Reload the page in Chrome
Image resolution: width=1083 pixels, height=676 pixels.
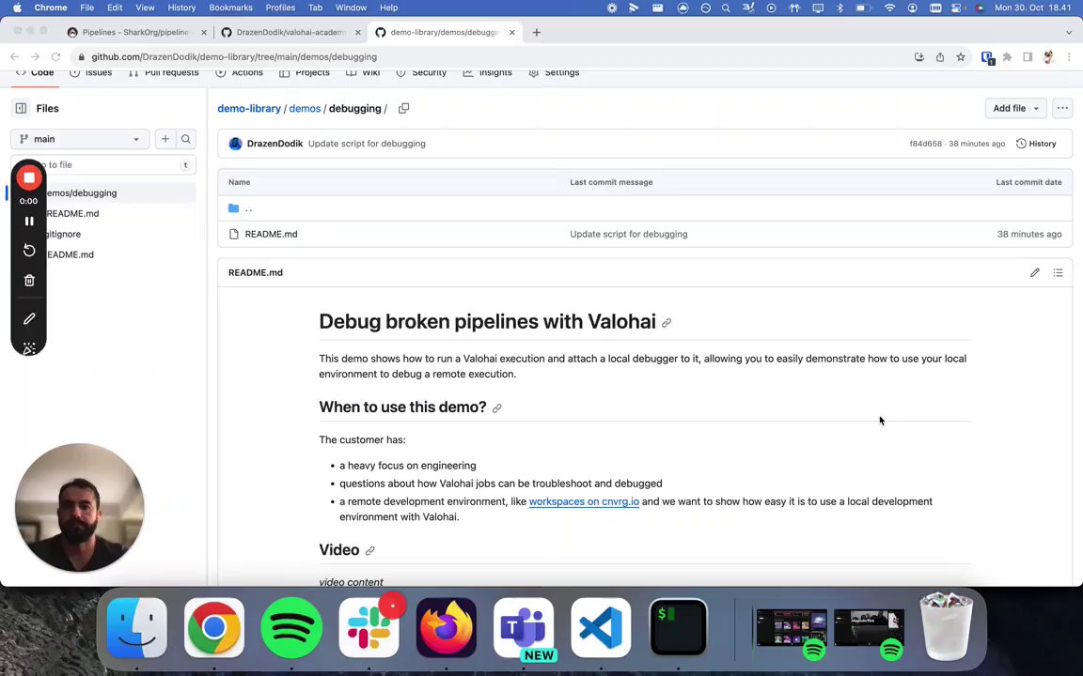tap(56, 57)
